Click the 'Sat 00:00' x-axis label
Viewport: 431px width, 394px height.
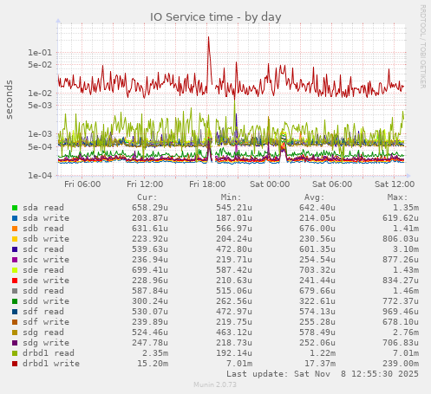tap(270, 184)
